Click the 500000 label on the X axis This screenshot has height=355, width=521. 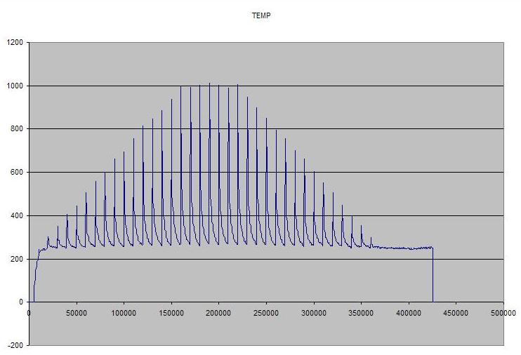pyautogui.click(x=503, y=311)
